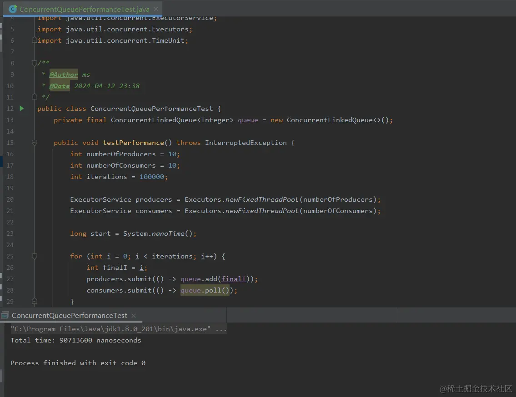Collapse the Javadoc comment fold at line 8
516x397 pixels.
(x=34, y=63)
